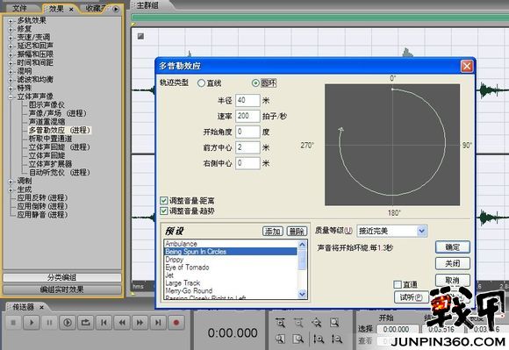The image size is (509, 350).
Task: Enable the 直通 bypass checkbox
Action: (398, 284)
